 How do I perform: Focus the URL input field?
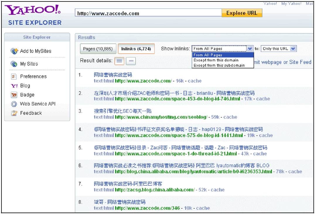(x=148, y=13)
